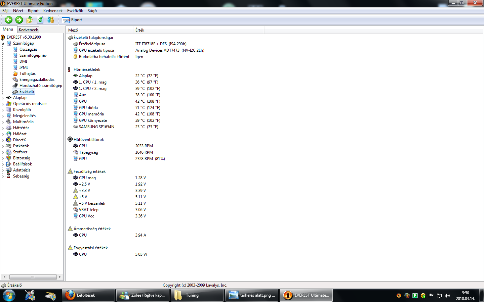The image size is (484, 302).
Task: Go back with the green left arrow
Action: (9, 20)
